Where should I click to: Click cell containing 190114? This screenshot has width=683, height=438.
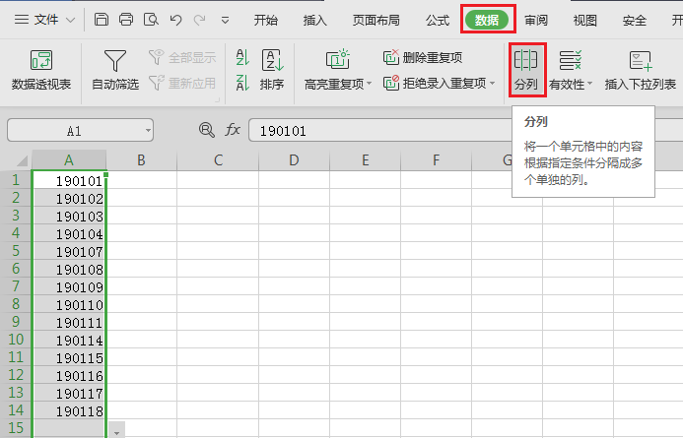69,340
